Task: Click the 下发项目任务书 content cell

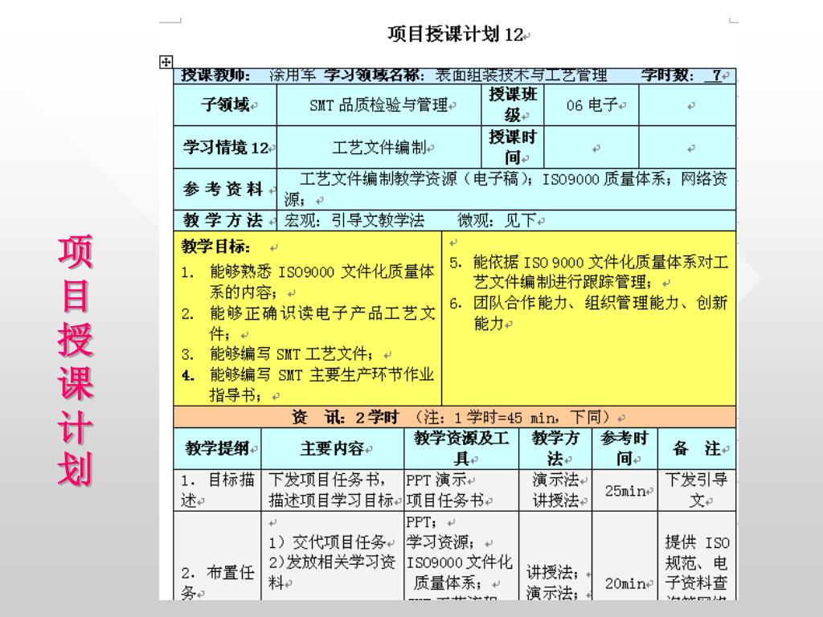Action: pos(332,490)
